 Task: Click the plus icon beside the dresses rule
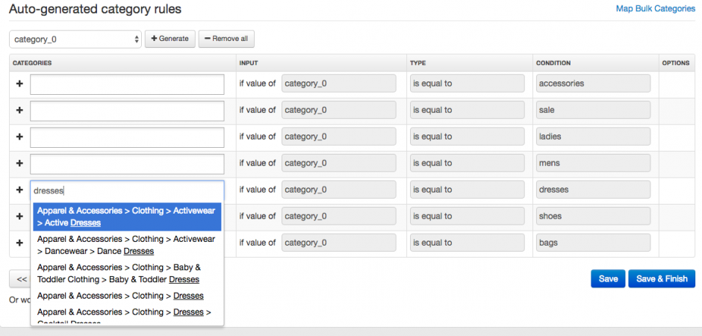pyautogui.click(x=19, y=190)
